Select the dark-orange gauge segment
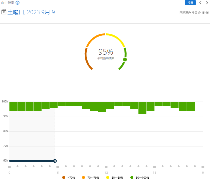210x181 pixels. [x=86, y=59]
